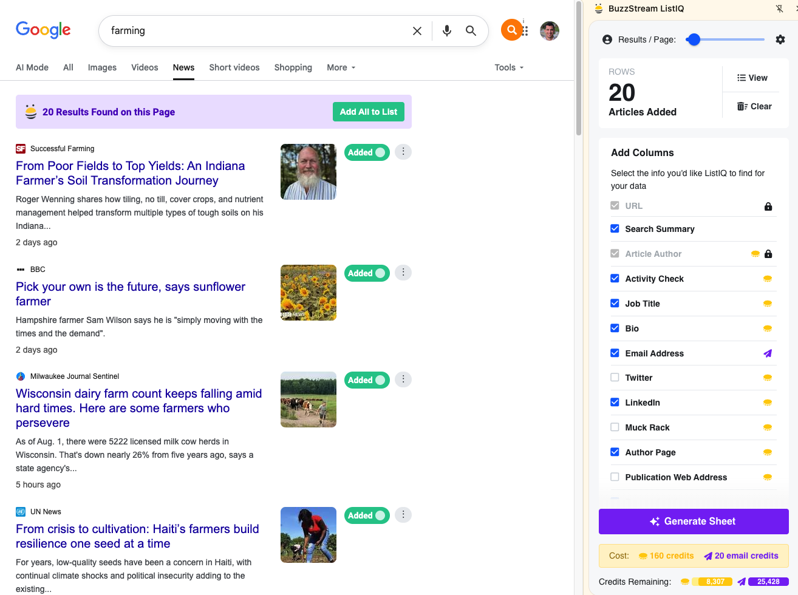Image resolution: width=798 pixels, height=595 pixels.
Task: Adjust the Results per Page slider
Action: click(x=694, y=39)
